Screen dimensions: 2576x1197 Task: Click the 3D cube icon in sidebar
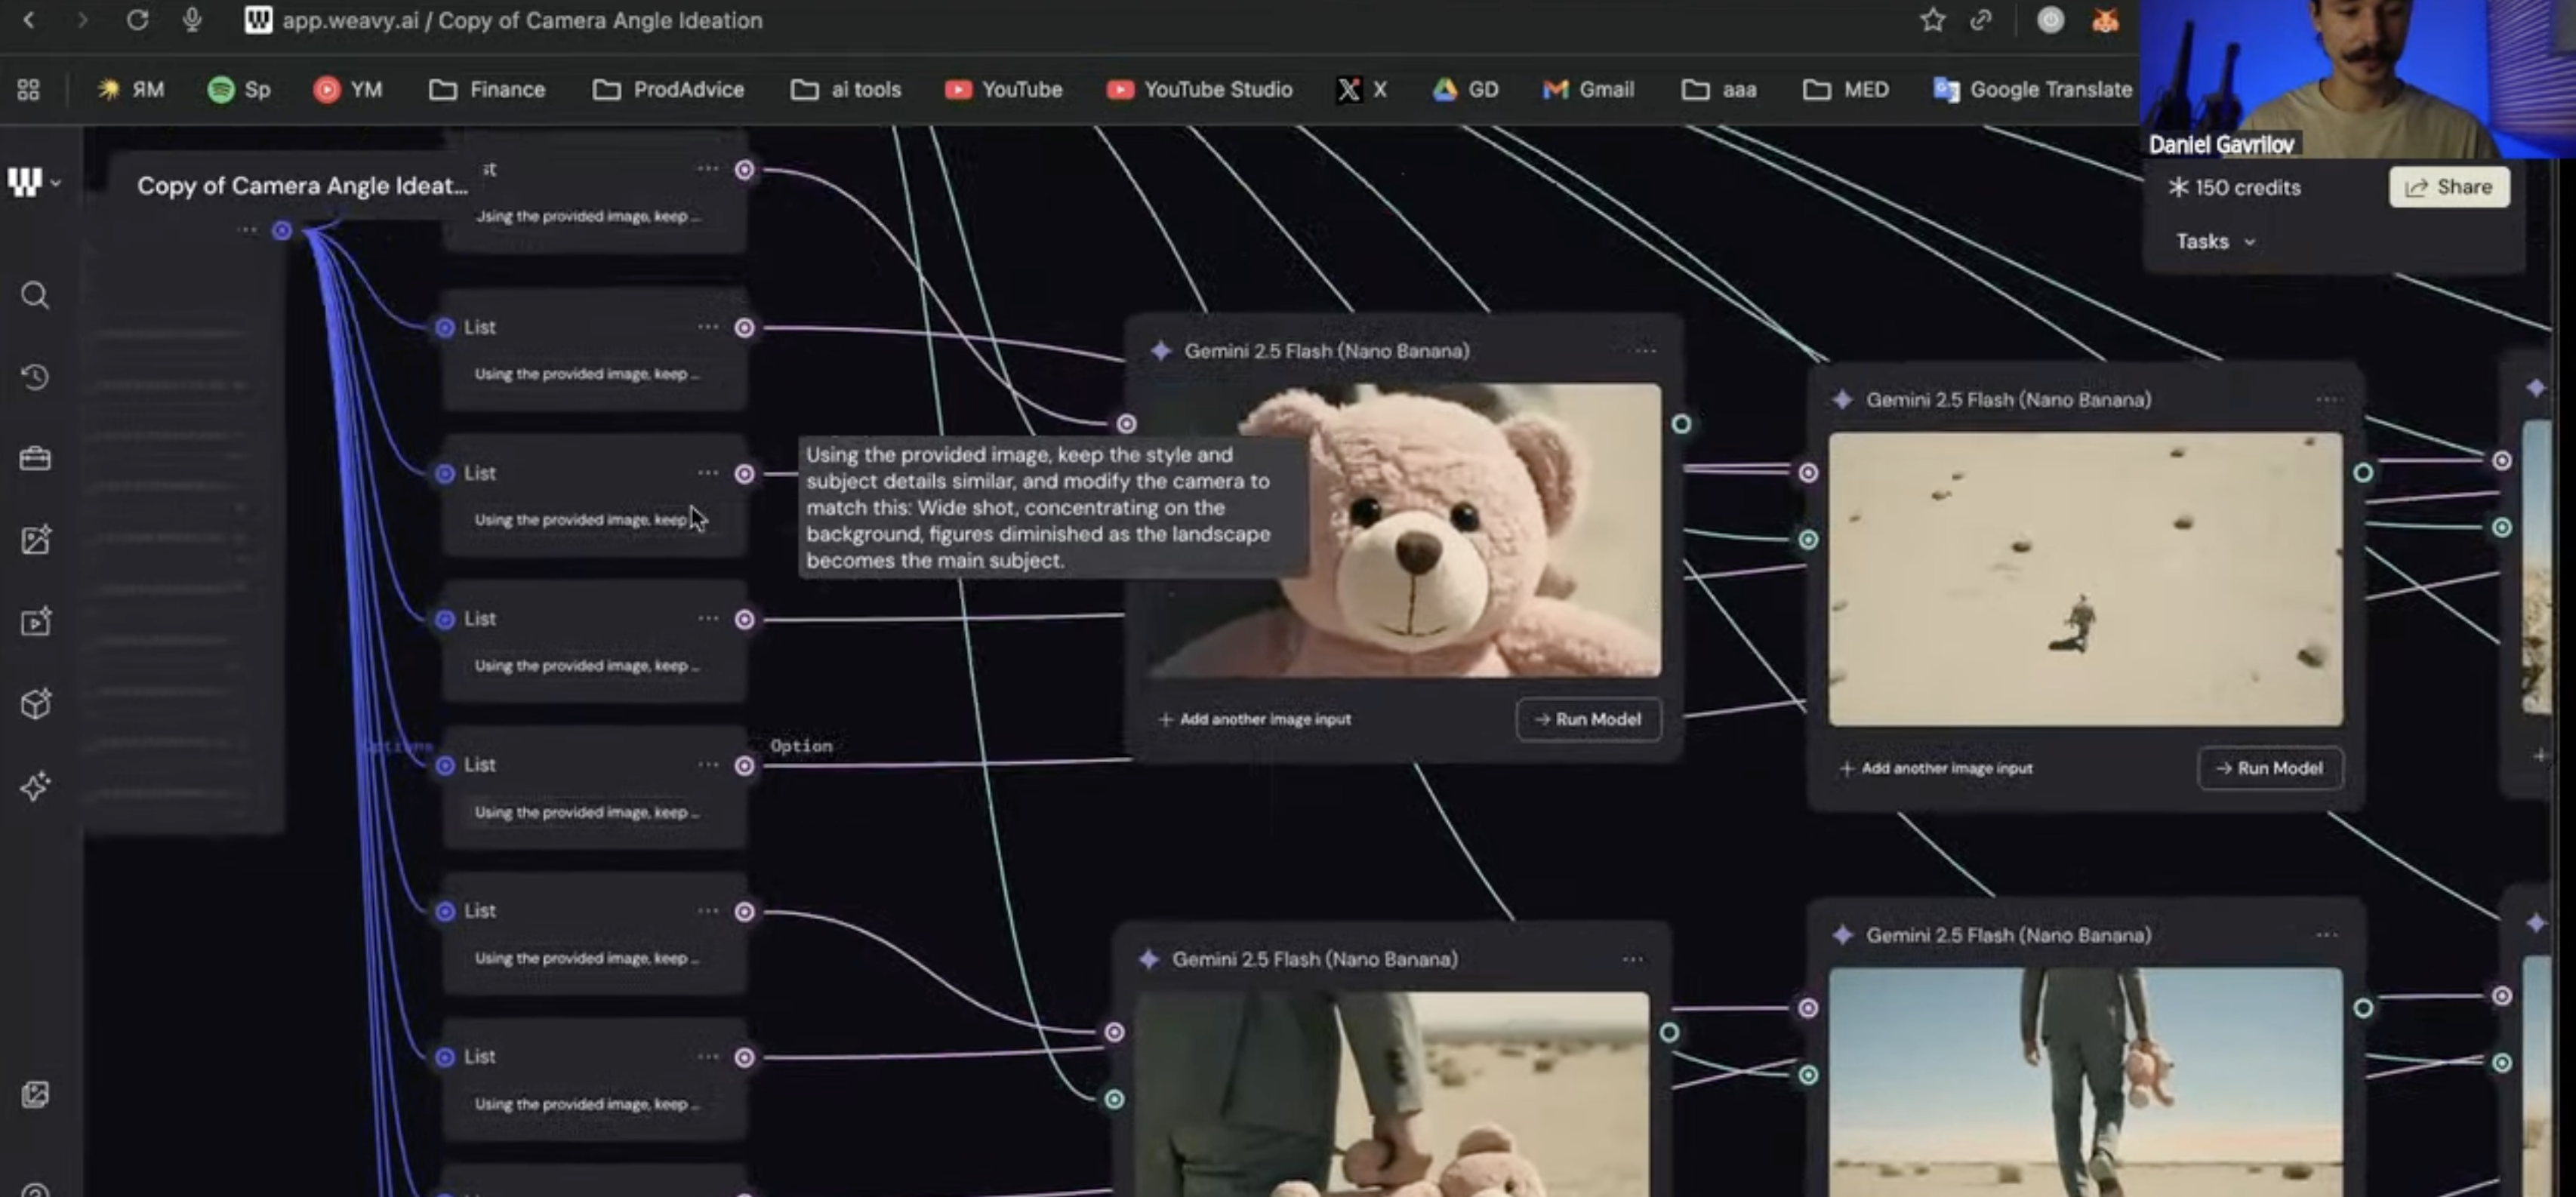coord(35,704)
